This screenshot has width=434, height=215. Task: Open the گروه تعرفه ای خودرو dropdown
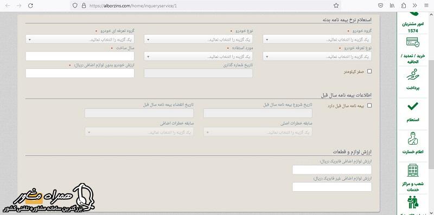[80, 39]
